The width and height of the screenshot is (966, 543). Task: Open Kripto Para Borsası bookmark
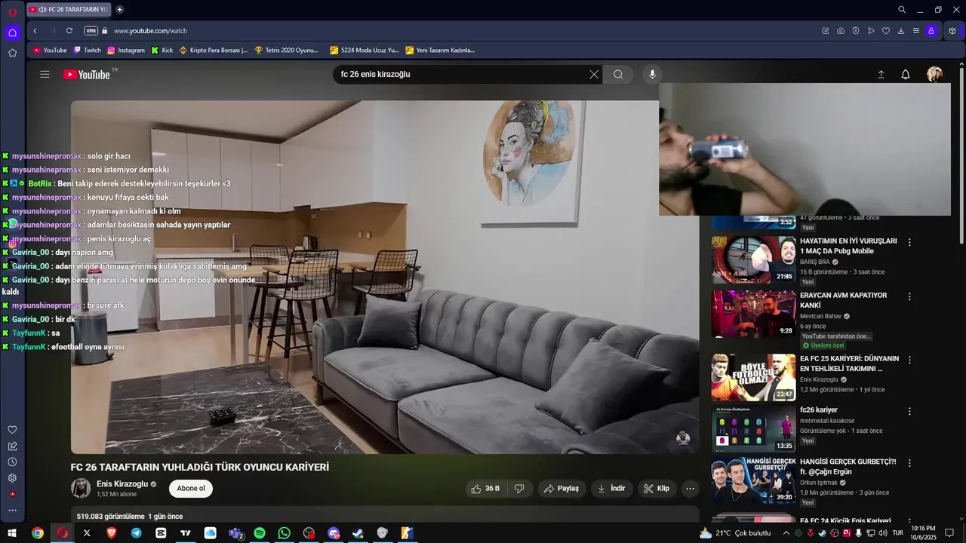click(214, 51)
